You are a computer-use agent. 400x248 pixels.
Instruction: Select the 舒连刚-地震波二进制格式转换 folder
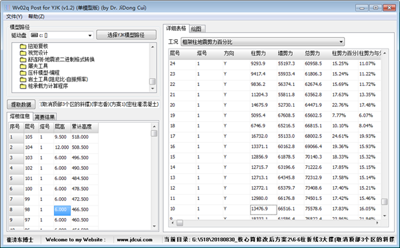click(x=61, y=59)
